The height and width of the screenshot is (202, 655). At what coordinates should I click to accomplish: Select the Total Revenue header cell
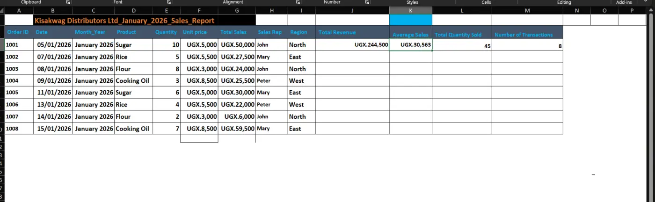tap(352, 32)
